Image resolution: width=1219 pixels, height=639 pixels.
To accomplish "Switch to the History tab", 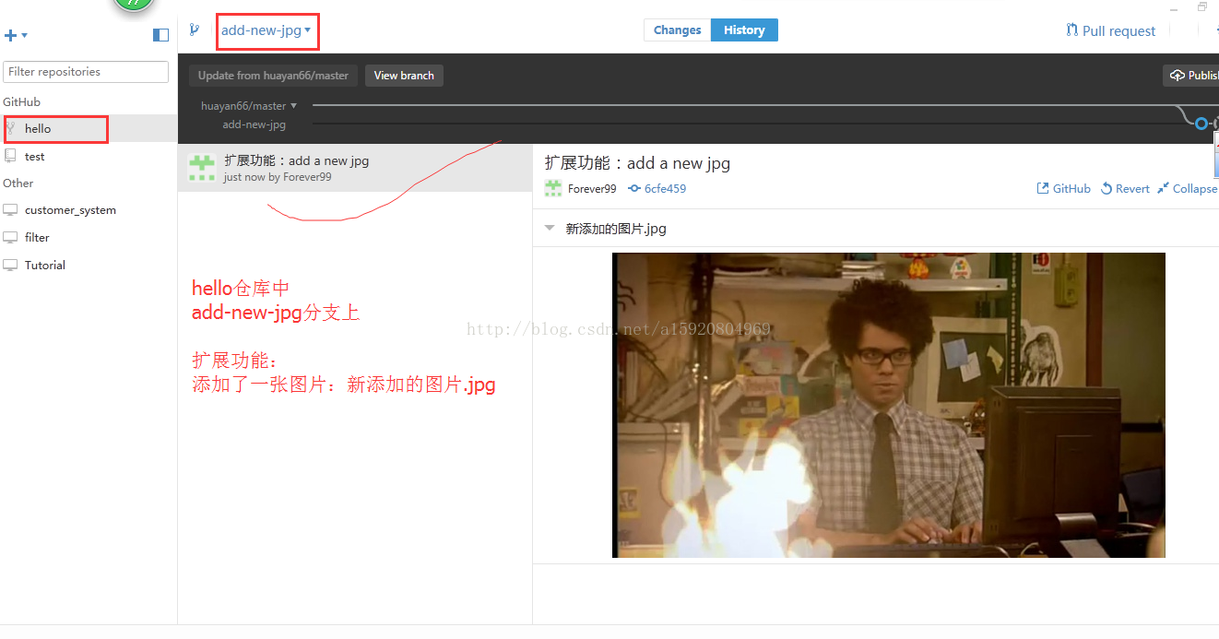I will pos(744,30).
